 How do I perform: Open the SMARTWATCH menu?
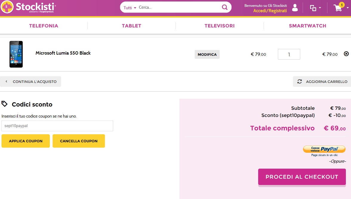click(x=307, y=26)
